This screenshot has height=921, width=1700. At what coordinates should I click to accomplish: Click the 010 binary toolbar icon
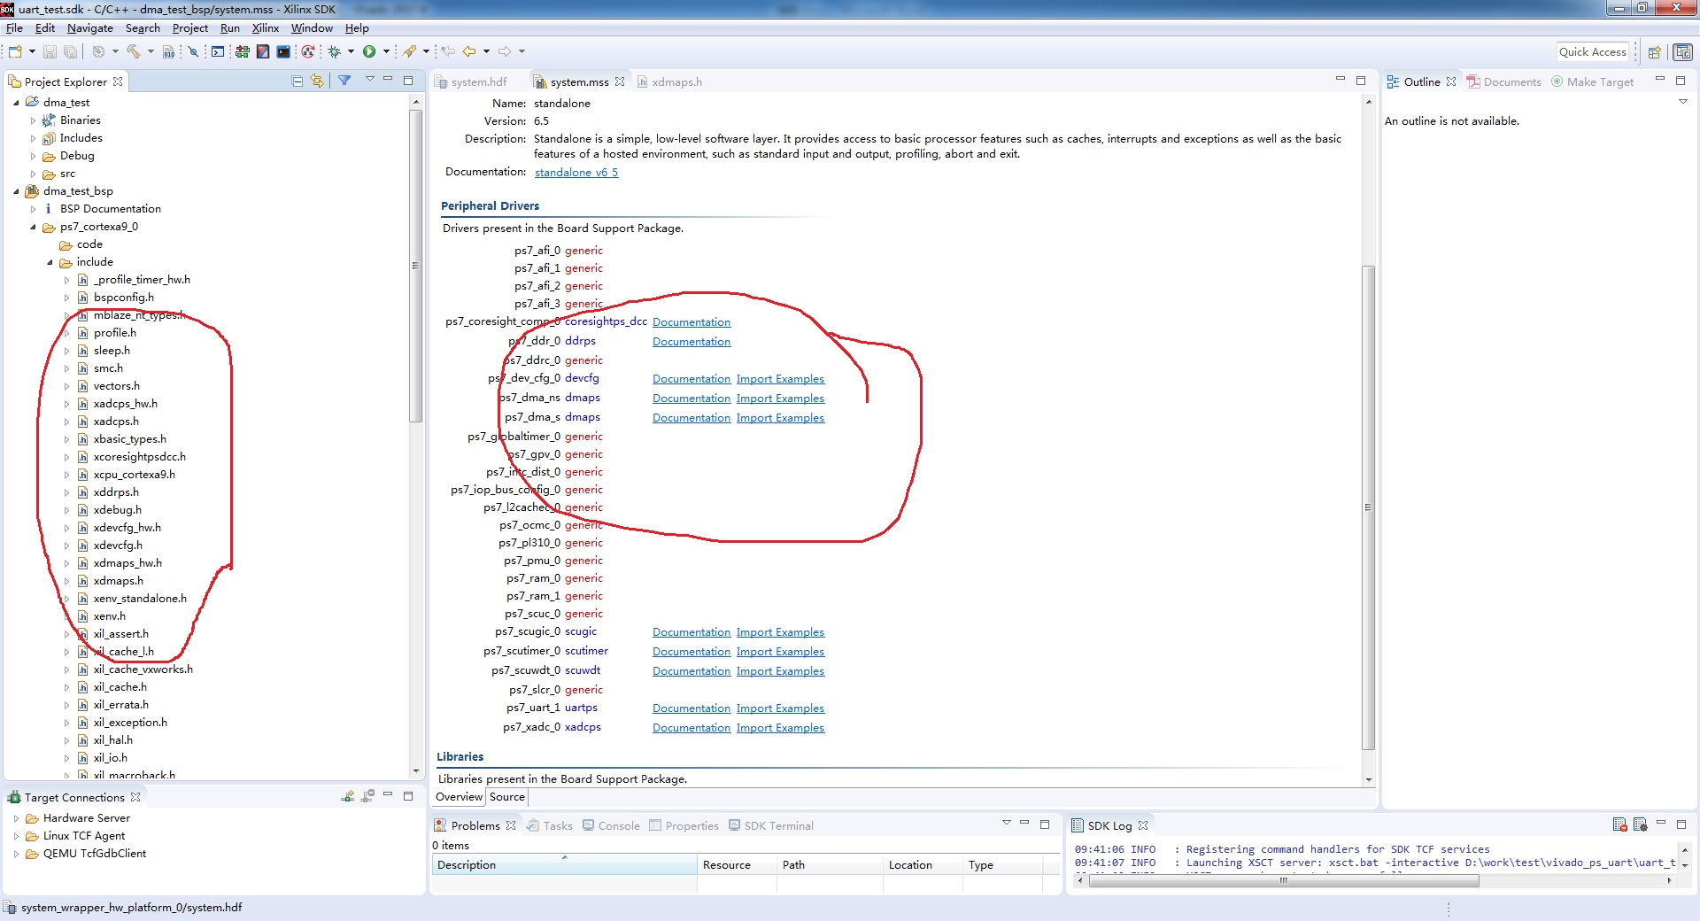[168, 52]
